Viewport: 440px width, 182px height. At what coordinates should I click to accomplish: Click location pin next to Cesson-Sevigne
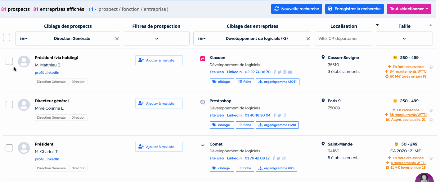[323, 57]
